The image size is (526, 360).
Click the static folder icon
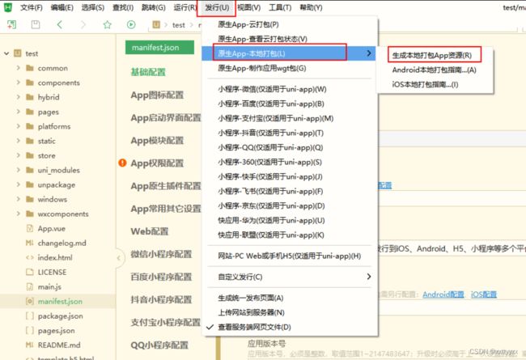30,141
